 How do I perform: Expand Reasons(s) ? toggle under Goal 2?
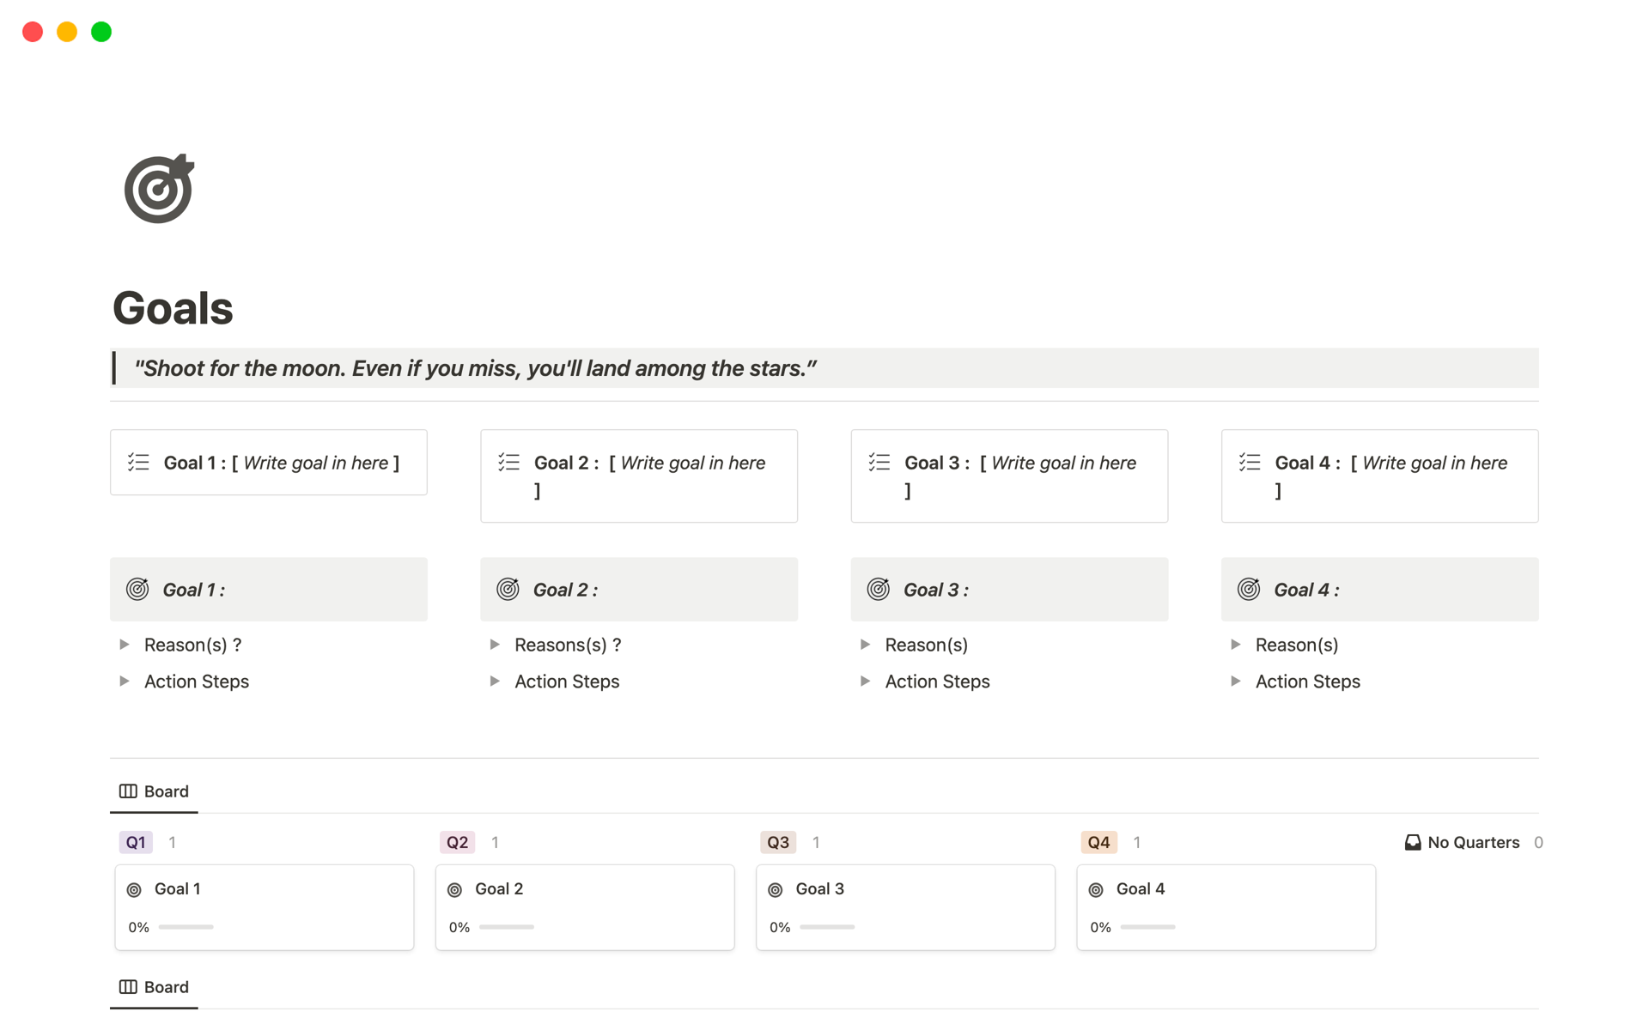pyautogui.click(x=495, y=645)
